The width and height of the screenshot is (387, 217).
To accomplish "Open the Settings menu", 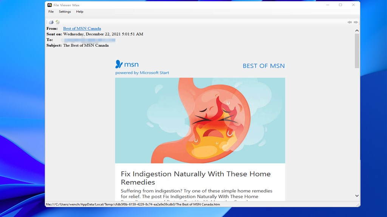I will point(65,12).
